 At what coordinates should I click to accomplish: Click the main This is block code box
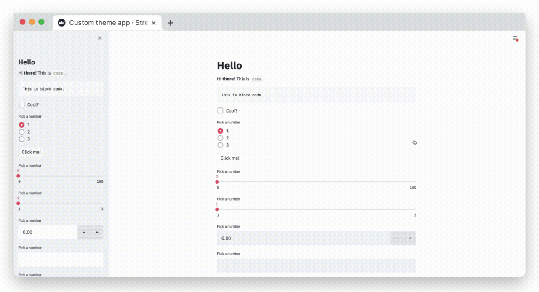pos(316,95)
